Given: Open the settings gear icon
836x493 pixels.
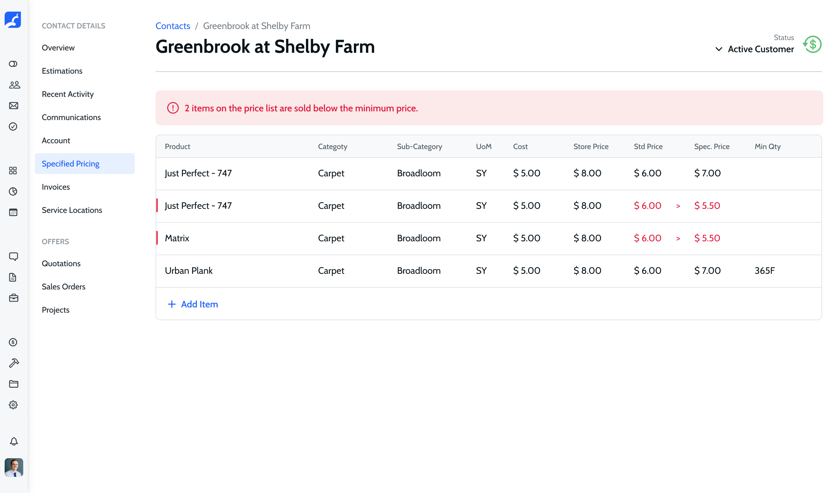Looking at the screenshot, I should click(x=13, y=405).
